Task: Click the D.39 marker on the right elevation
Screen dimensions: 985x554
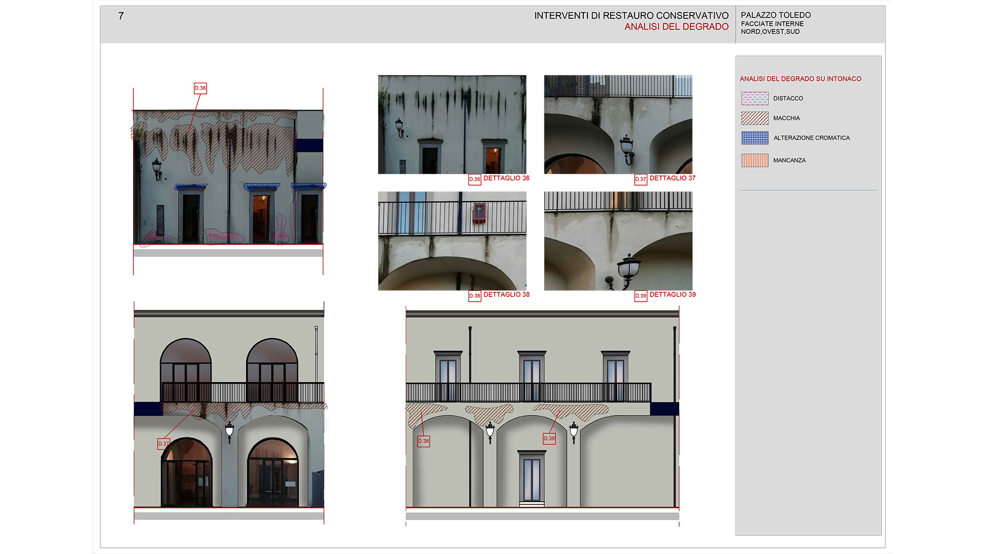Action: [x=549, y=439]
